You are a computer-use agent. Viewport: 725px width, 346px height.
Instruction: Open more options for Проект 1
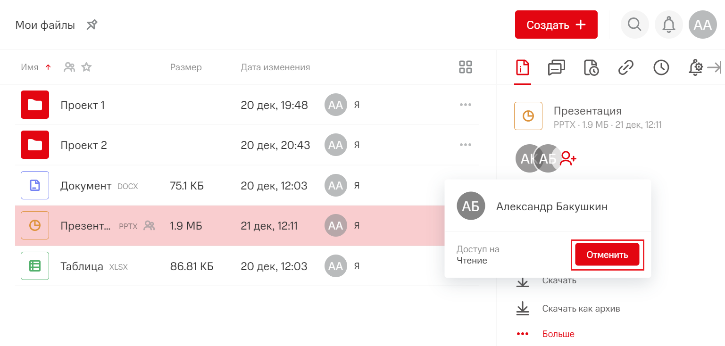coord(465,105)
